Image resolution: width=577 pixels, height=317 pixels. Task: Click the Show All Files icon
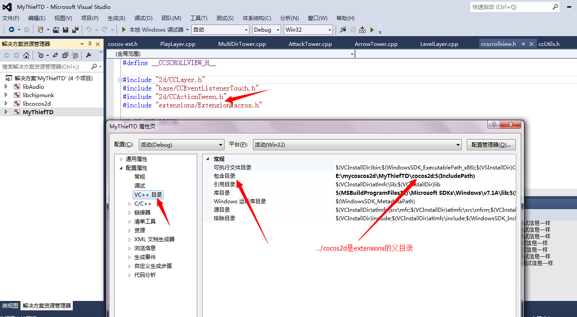[75, 55]
